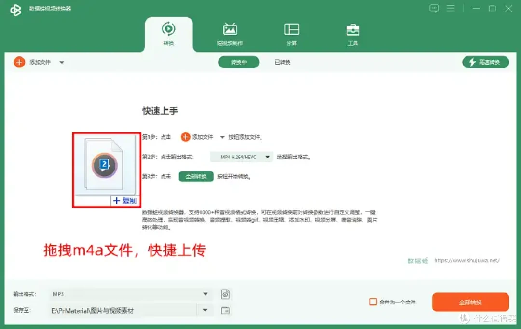Select the 转换中 (converting) tab
The width and height of the screenshot is (521, 329).
pyautogui.click(x=239, y=62)
